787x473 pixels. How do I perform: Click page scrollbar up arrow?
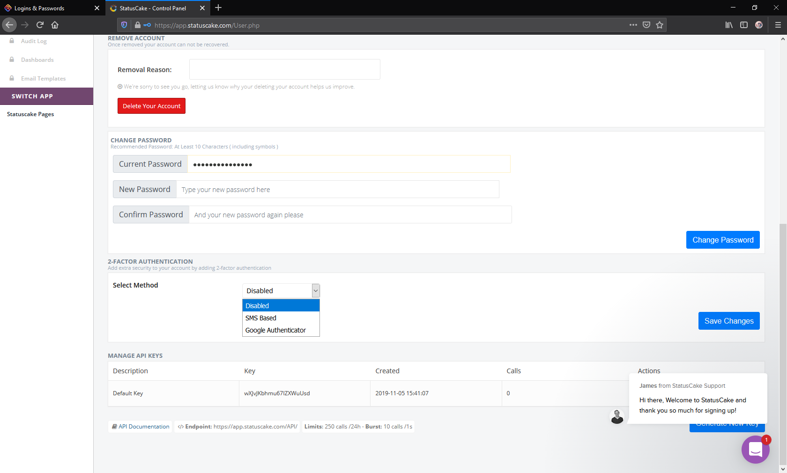pos(783,39)
